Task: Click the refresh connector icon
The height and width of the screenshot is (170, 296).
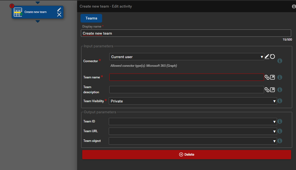Action: click(x=272, y=56)
